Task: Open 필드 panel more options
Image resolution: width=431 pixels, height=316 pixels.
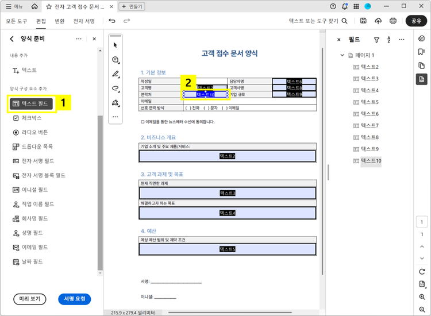Action: 402,40
